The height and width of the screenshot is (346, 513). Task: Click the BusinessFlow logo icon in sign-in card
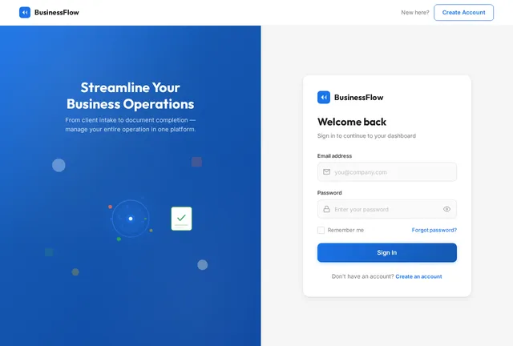tap(324, 97)
